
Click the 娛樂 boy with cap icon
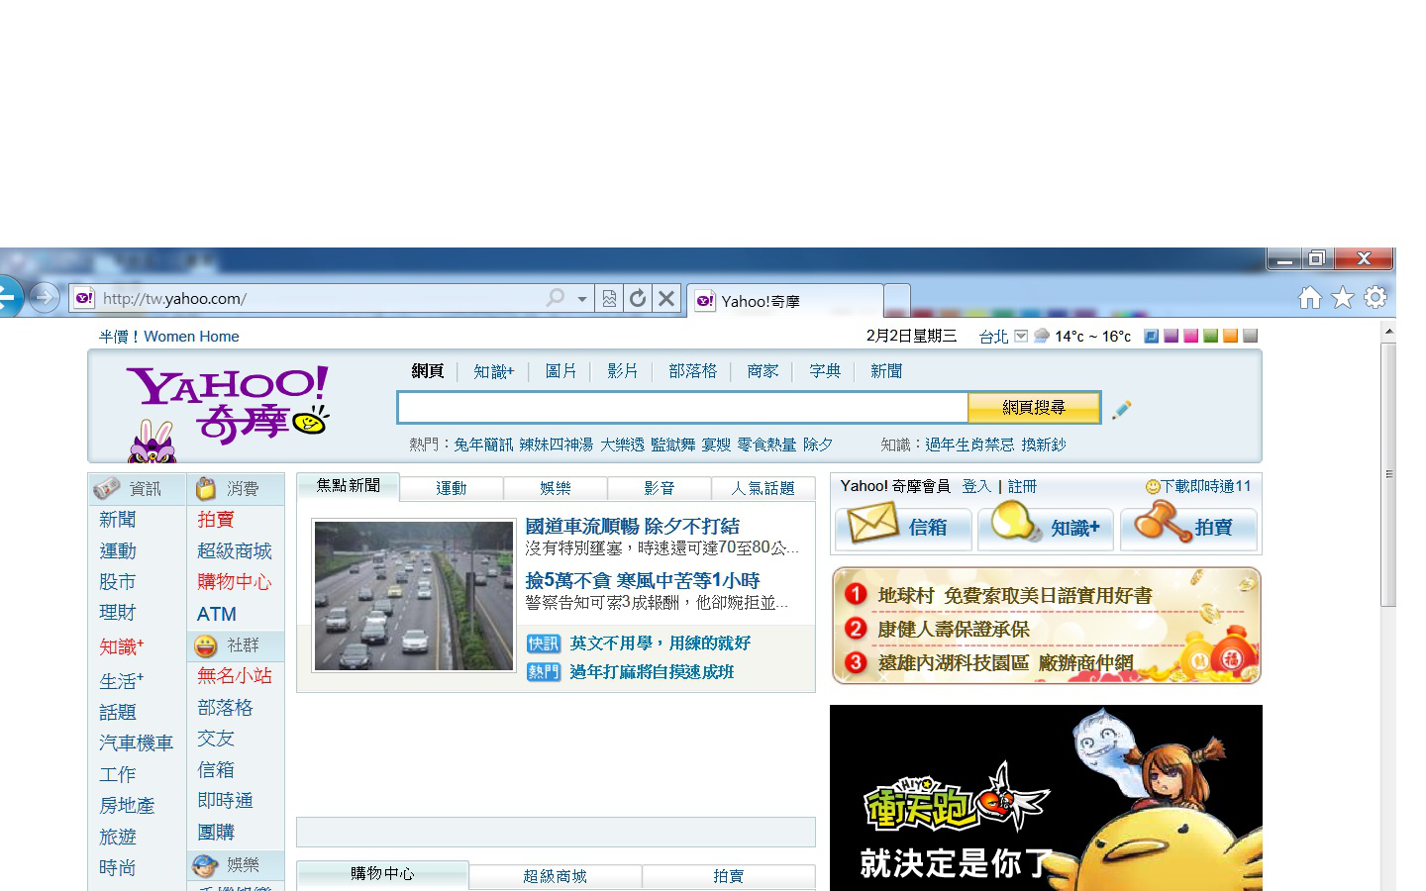coord(205,865)
